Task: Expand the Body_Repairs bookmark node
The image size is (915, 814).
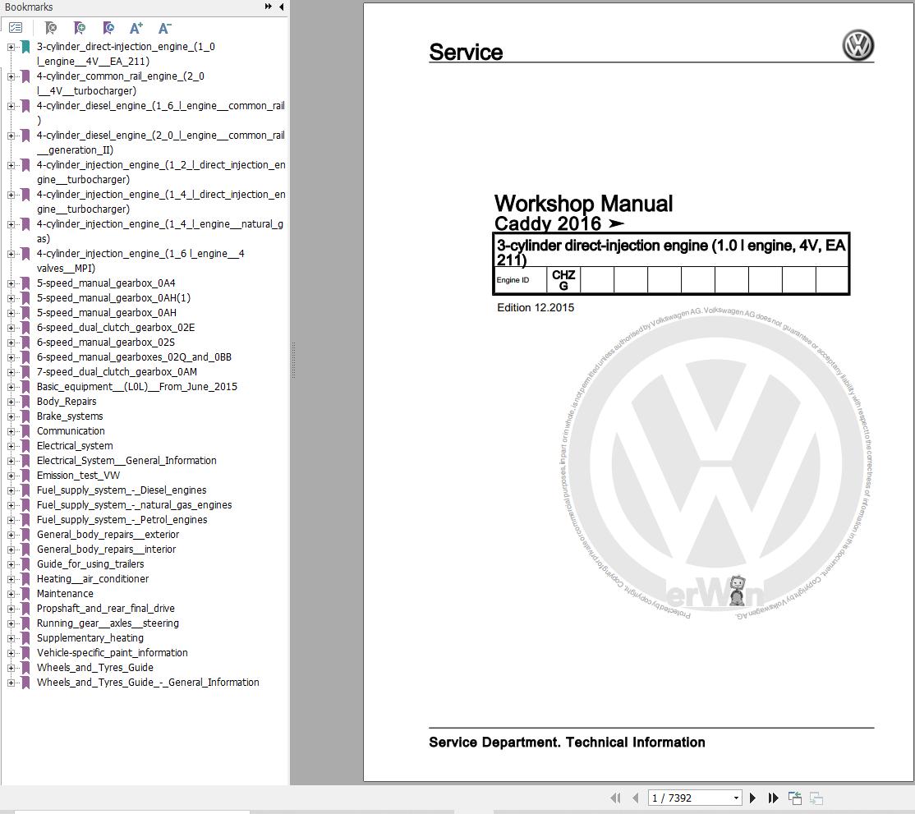Action: [x=11, y=402]
